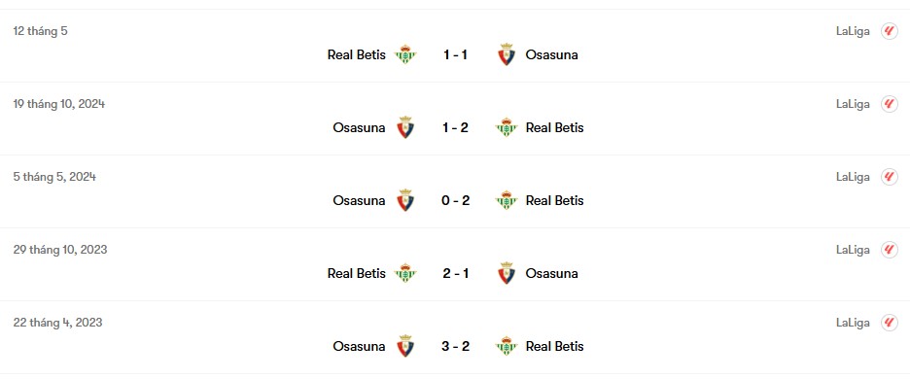The image size is (910, 379).
Task: Open the 0 - 2 Osasuna vs Real Betis result
Action: point(456,200)
